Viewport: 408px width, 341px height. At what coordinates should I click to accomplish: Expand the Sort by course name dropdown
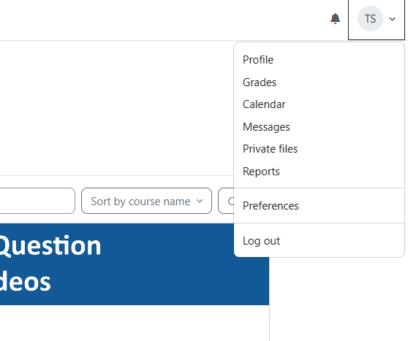tap(146, 201)
